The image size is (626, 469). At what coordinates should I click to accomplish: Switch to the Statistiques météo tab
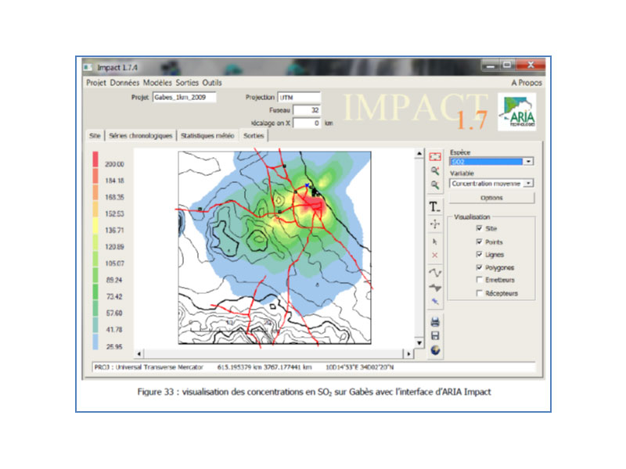pyautogui.click(x=207, y=135)
